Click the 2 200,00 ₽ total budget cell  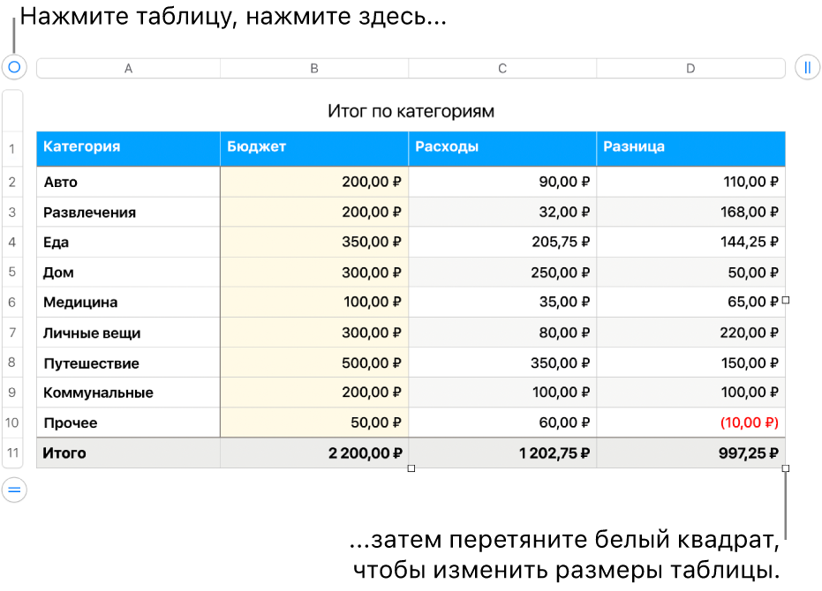point(314,453)
